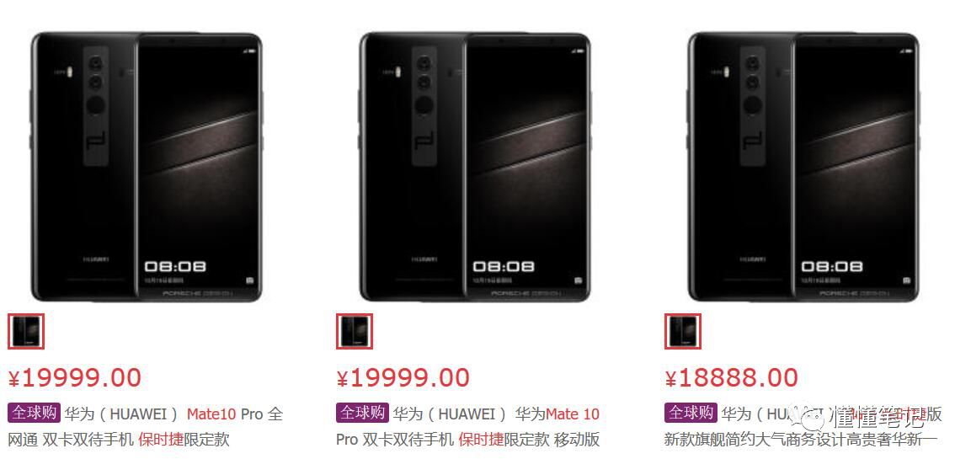Open the first Mate10 Pro phone image

[147, 167]
